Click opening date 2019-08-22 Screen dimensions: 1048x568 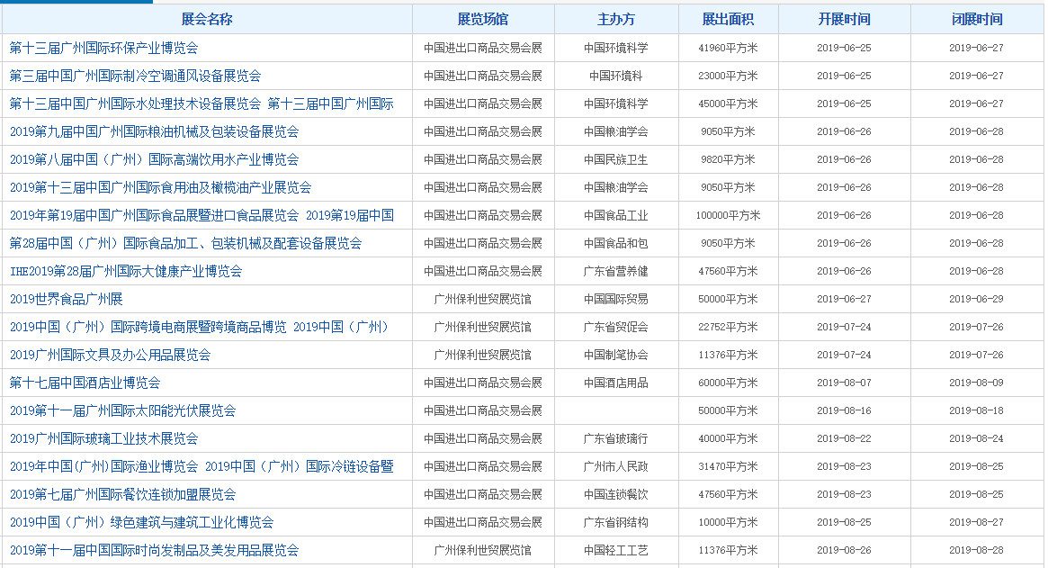(x=844, y=439)
